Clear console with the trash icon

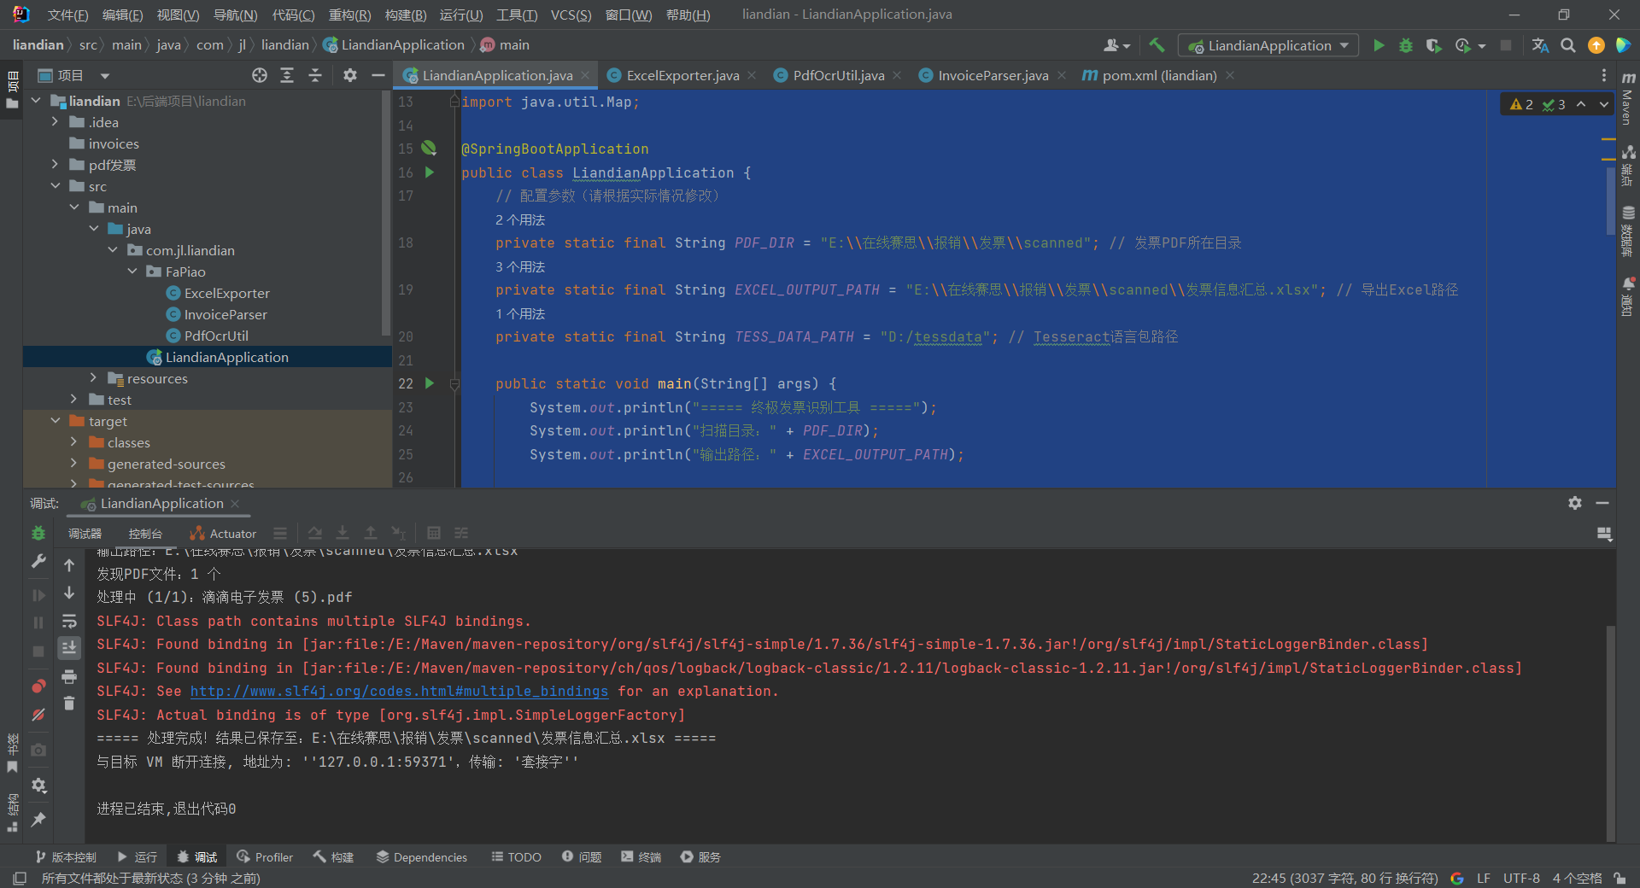point(69,704)
